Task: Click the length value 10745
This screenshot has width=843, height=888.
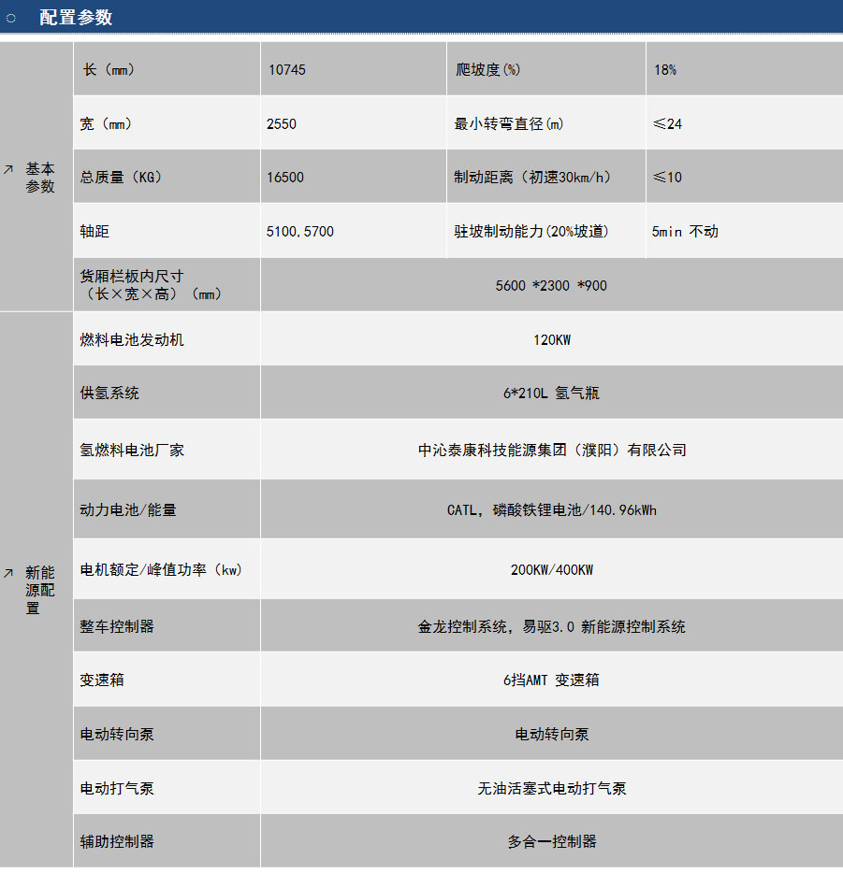Action: (286, 70)
